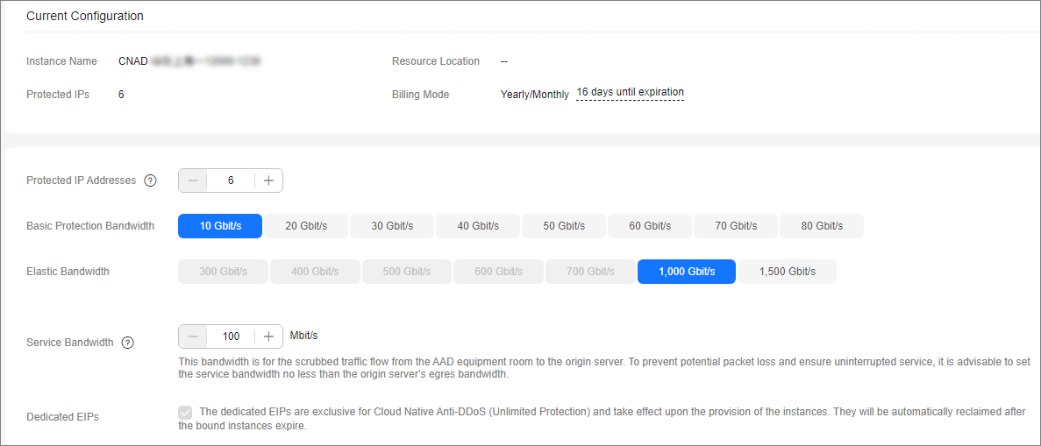Click the Resource Location label
1041x446 pixels.
tap(436, 61)
